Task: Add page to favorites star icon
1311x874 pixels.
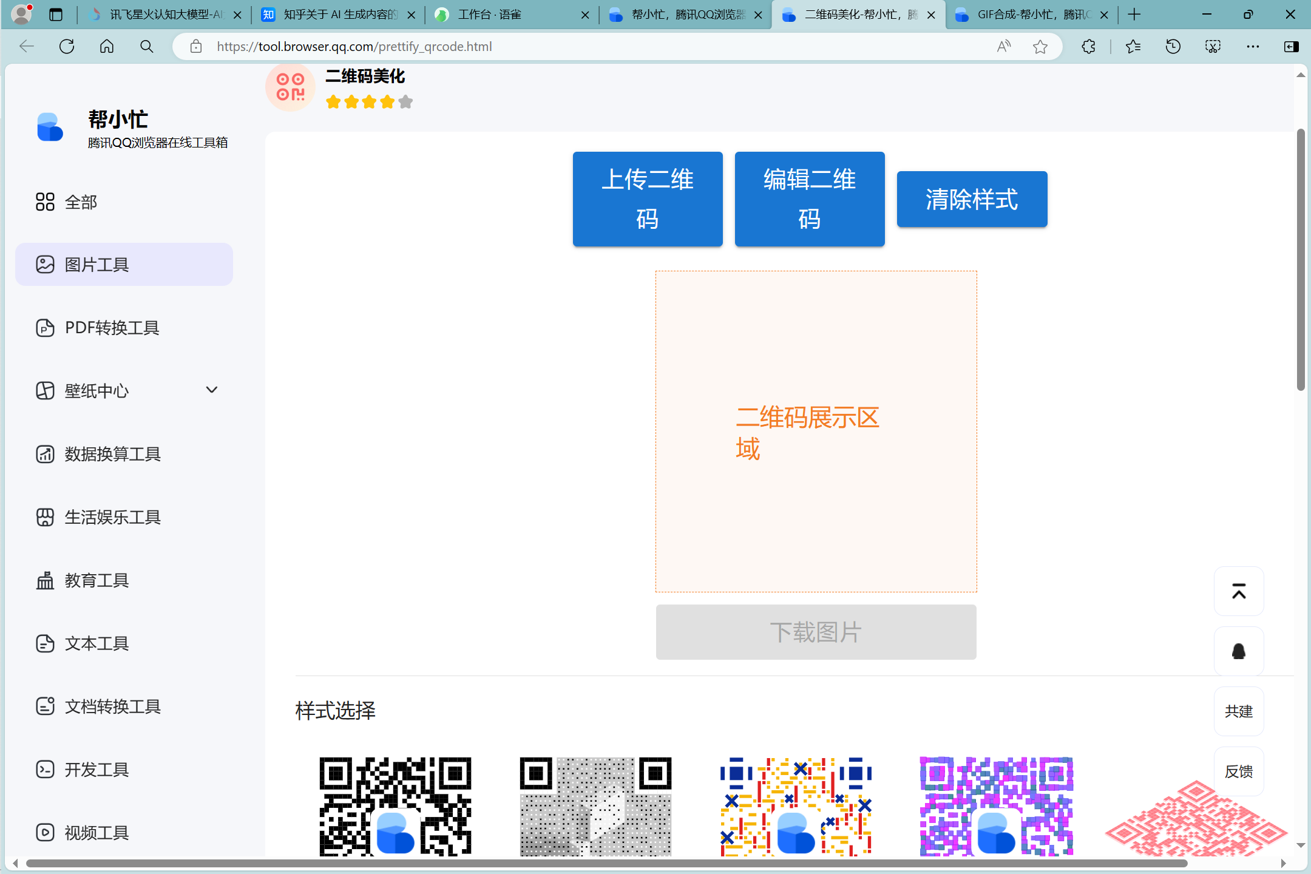Action: (x=1040, y=46)
